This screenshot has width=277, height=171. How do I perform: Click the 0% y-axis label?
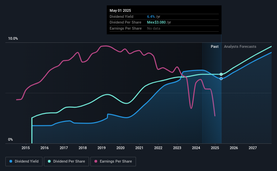(10, 139)
